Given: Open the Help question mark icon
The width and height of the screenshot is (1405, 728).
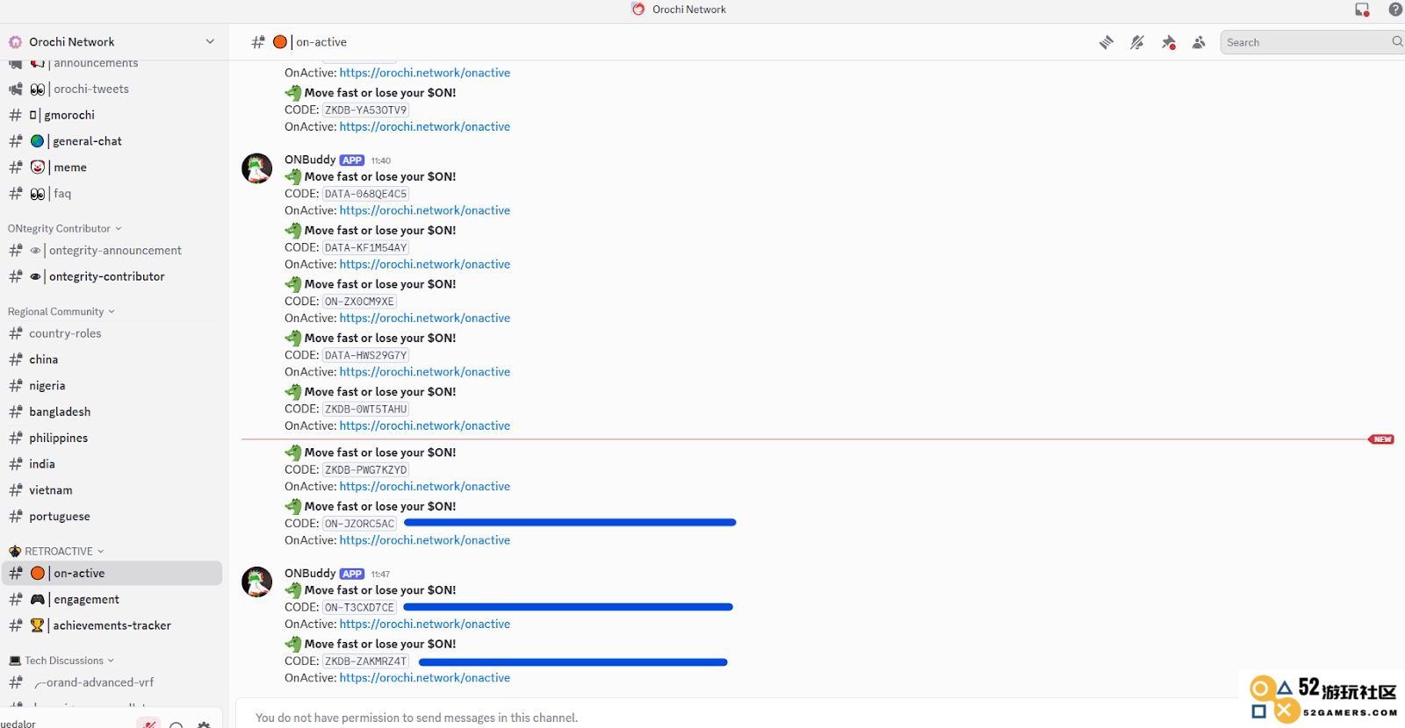Looking at the screenshot, I should 1395,10.
